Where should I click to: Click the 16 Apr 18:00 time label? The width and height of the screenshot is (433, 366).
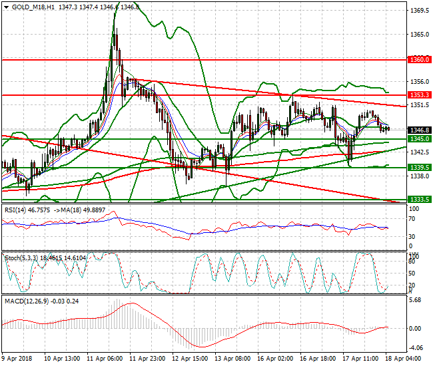[318, 359]
